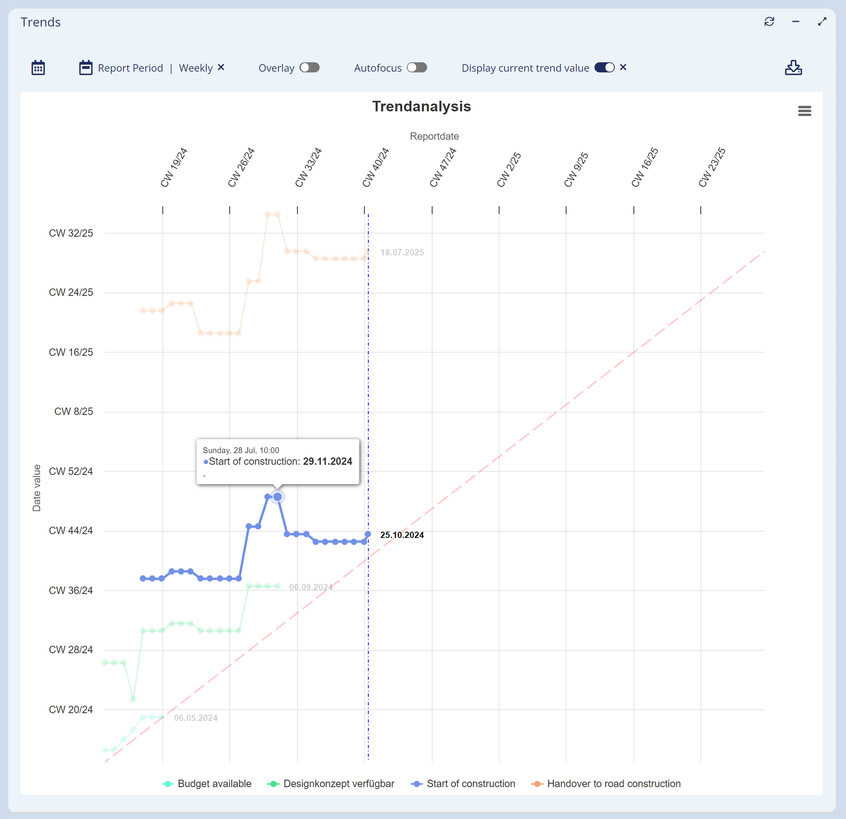The width and height of the screenshot is (846, 819).
Task: Open the chart hamburger context menu
Action: [804, 111]
